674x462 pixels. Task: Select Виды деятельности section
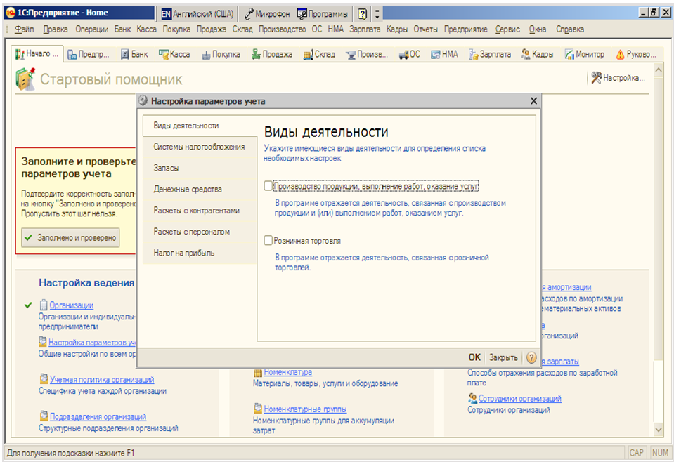(200, 126)
